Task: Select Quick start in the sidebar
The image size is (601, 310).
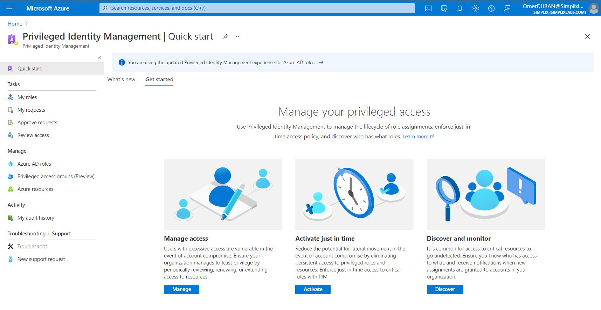Action: tap(52, 69)
